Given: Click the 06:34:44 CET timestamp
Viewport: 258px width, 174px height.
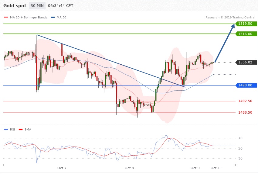Looking at the screenshot, I should [63, 6].
